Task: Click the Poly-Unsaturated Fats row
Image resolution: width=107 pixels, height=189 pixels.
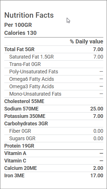Action: (54, 72)
